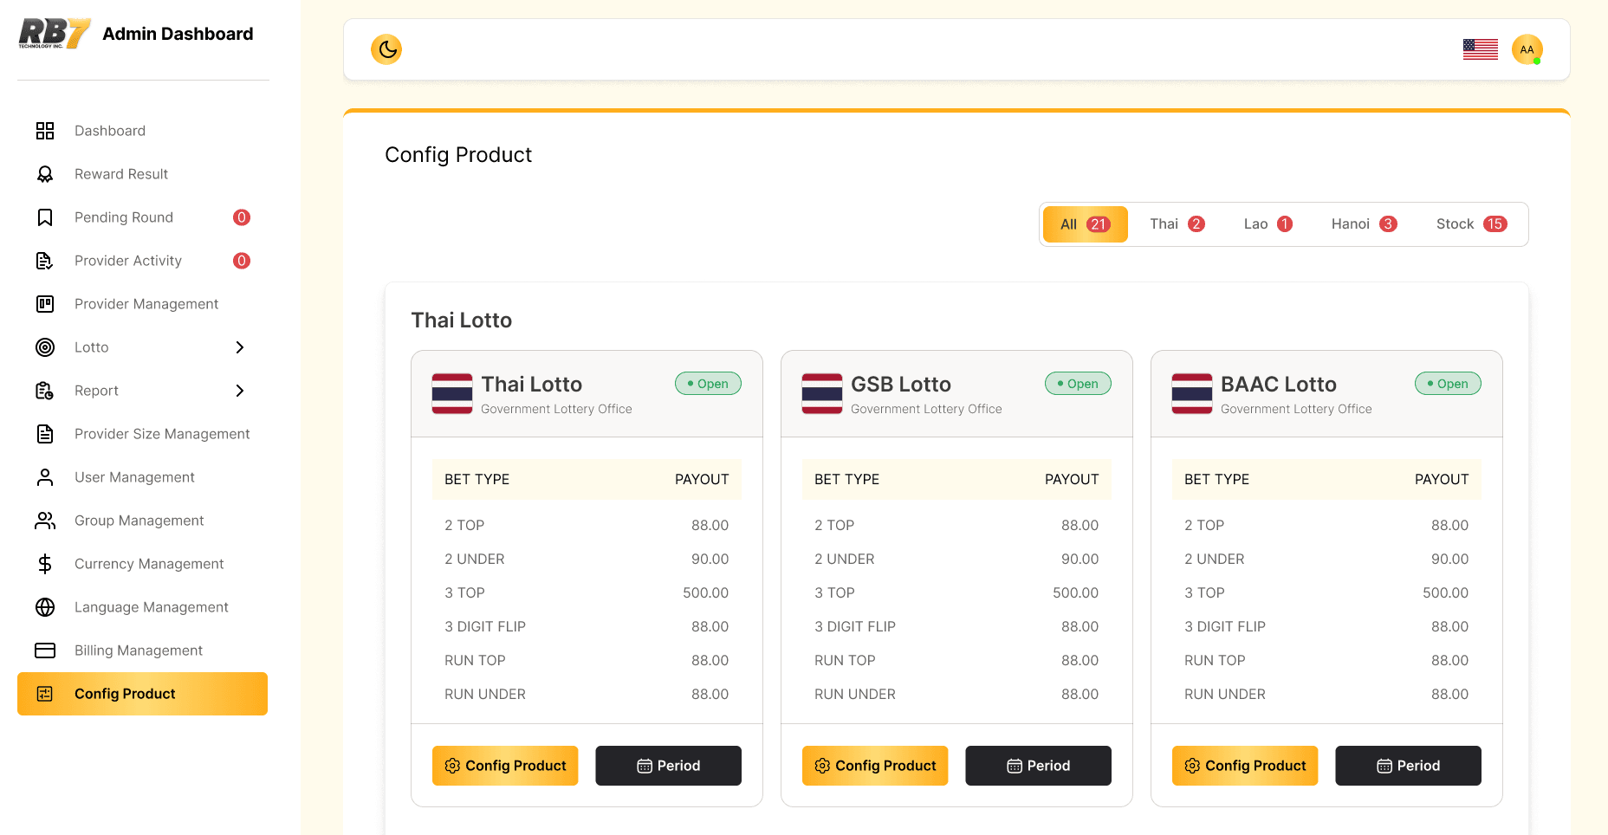
Task: Open Billing Management page
Action: 142,651
